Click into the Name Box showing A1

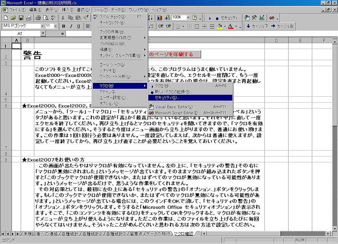click(x=20, y=33)
